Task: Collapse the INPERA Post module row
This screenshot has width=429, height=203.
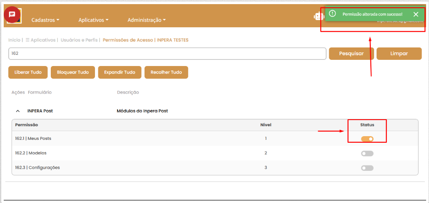Action: click(18, 111)
